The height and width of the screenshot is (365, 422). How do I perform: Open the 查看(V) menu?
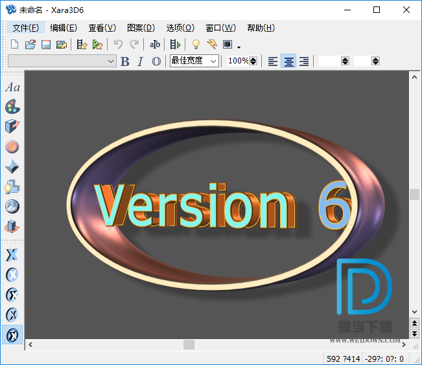102,28
